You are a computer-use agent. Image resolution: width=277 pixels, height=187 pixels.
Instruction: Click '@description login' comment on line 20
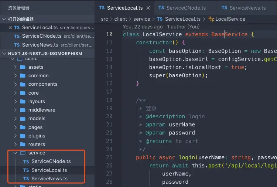click(175, 116)
